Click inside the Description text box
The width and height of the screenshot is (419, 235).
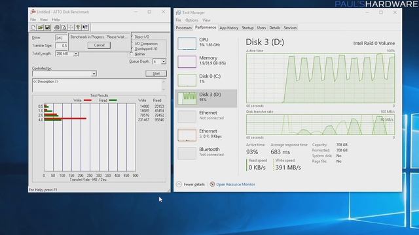98,86
